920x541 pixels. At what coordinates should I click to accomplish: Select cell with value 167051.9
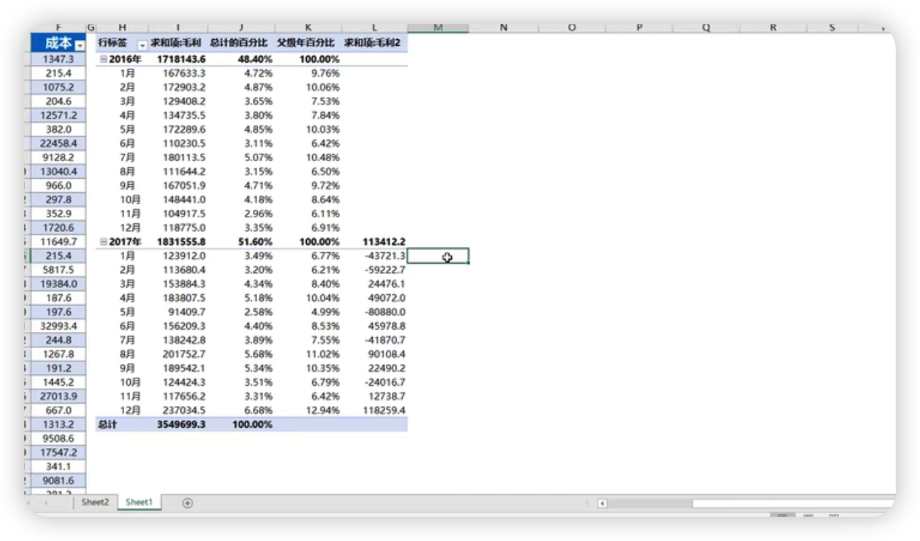click(x=178, y=186)
